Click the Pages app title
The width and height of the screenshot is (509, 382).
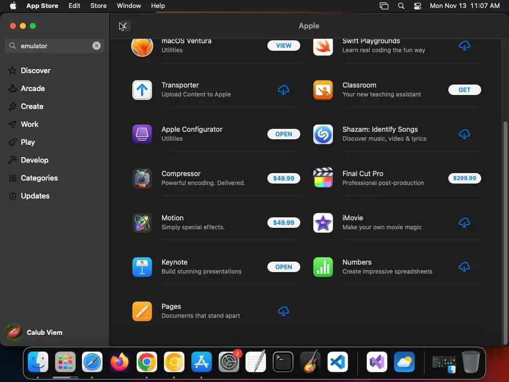[x=171, y=306]
